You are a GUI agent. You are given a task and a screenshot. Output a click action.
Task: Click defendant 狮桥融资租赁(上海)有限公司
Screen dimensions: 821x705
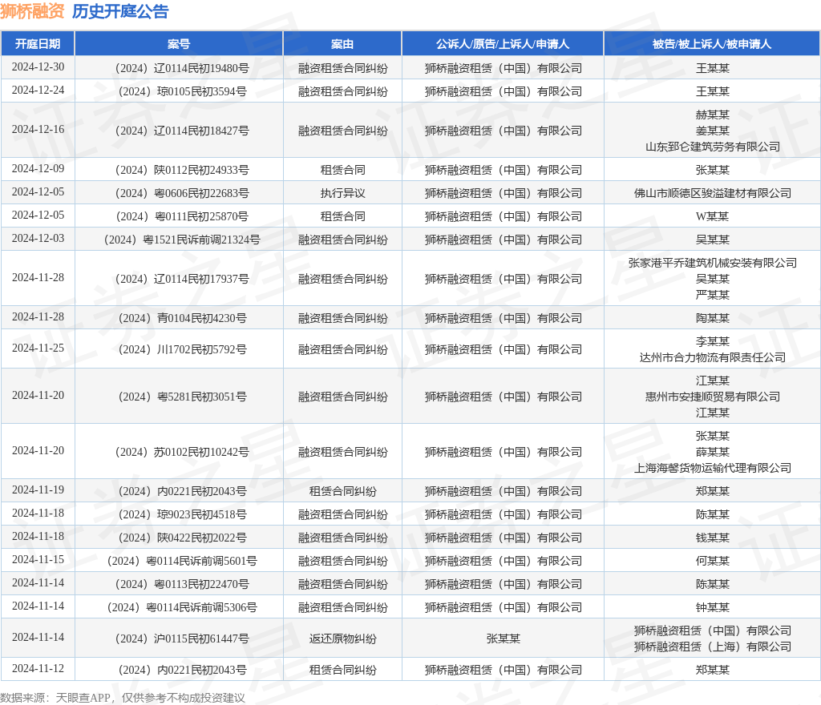point(712,647)
